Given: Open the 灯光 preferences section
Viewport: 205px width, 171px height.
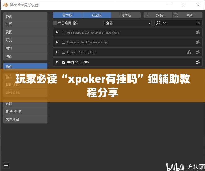Looking at the screenshot, I should click(25, 40).
